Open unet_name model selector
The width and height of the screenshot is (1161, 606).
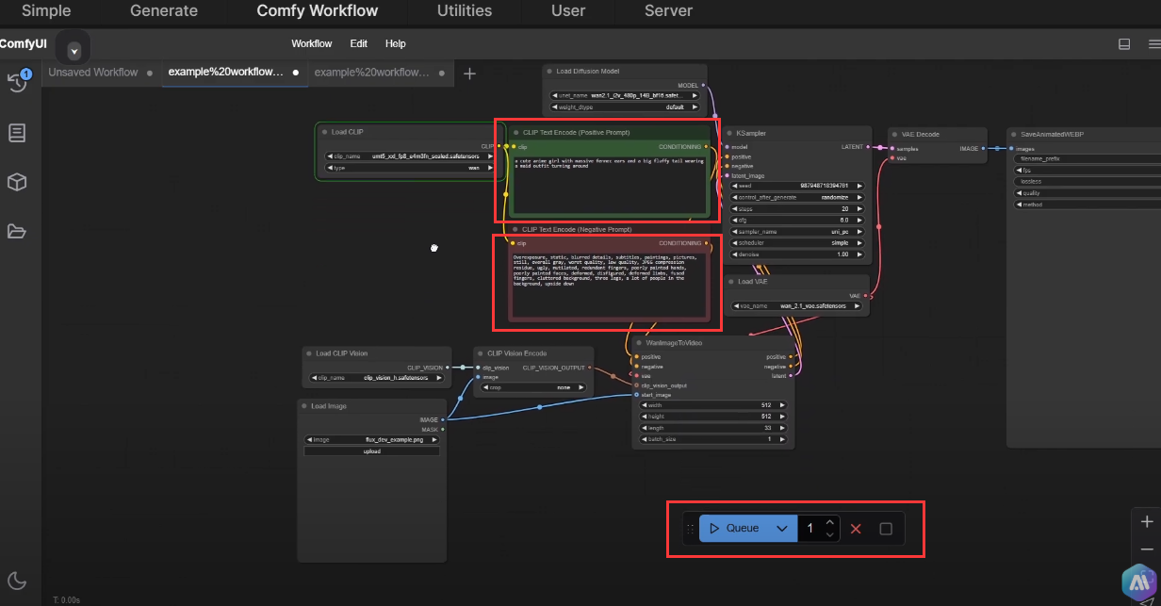[x=625, y=95]
